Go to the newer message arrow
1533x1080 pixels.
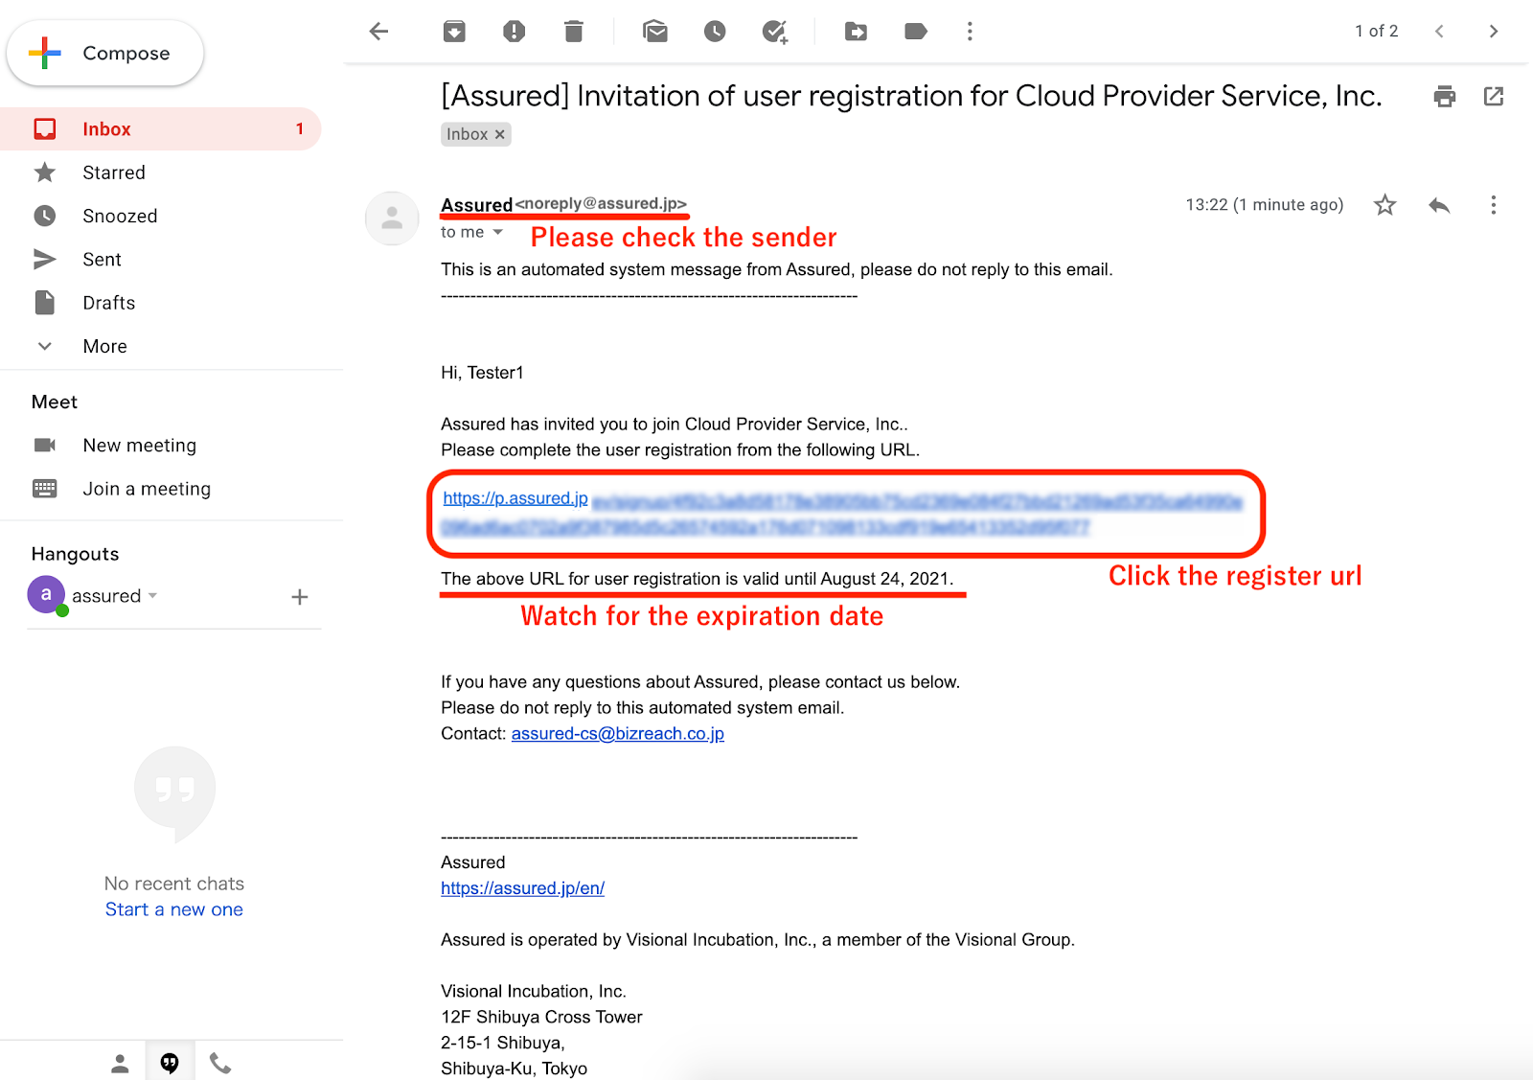click(1439, 32)
